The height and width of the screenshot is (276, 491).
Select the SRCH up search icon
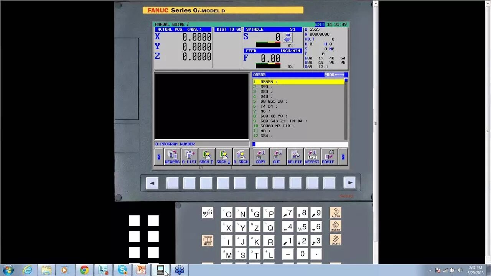tap(206, 157)
